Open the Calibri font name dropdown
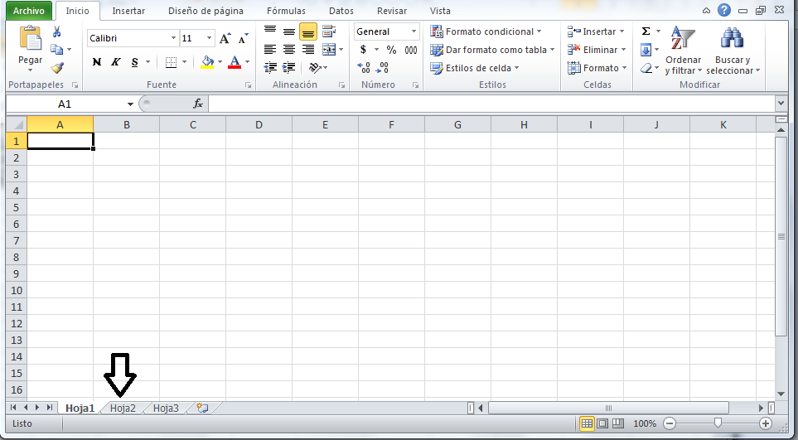Screen dimensions: 798x440 173,38
